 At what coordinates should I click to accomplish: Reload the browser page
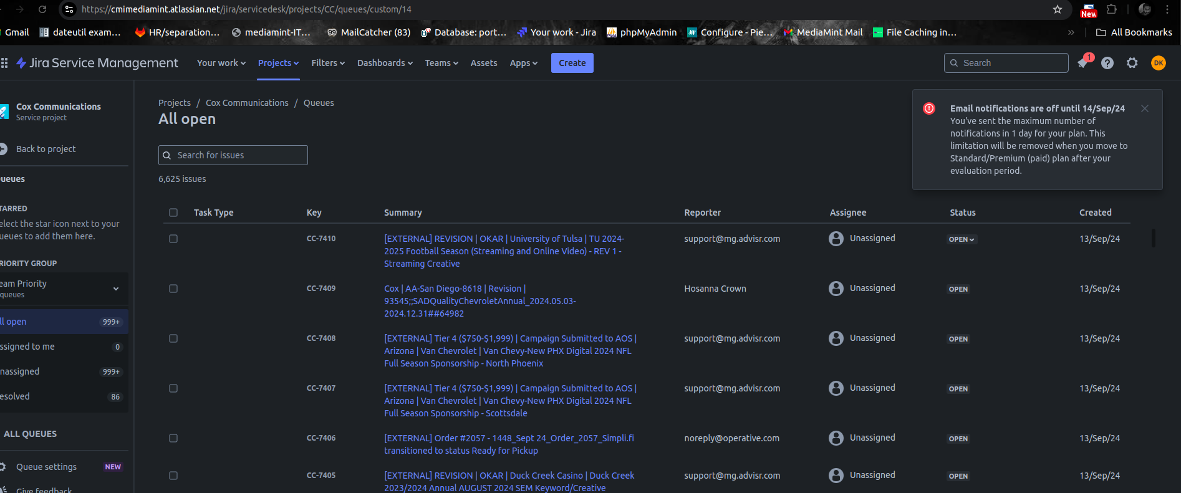tap(42, 9)
